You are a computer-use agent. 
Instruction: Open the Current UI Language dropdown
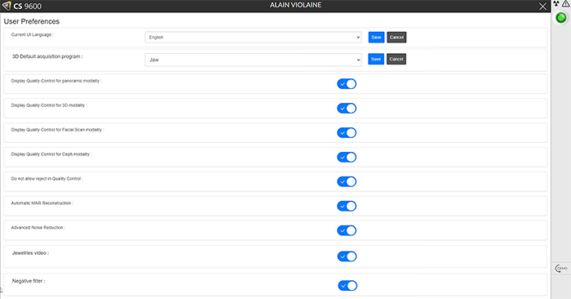253,38
